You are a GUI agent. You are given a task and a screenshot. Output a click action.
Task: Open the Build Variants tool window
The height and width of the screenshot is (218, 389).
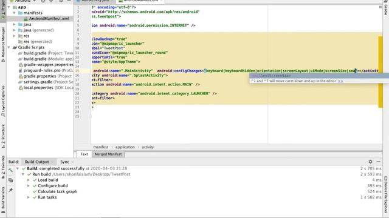pyautogui.click(x=3, y=199)
